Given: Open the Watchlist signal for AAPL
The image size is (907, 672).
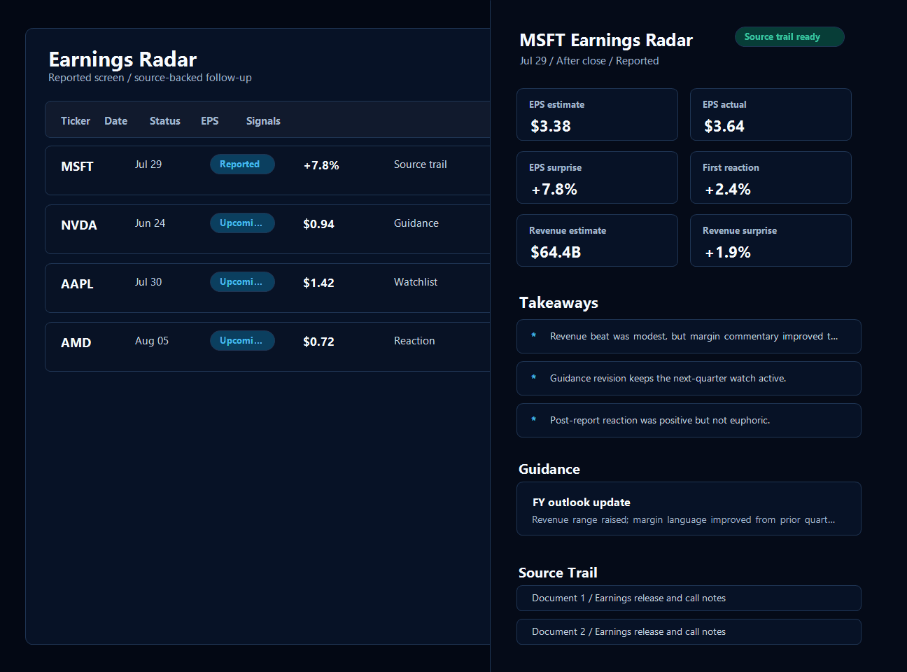Looking at the screenshot, I should (416, 281).
